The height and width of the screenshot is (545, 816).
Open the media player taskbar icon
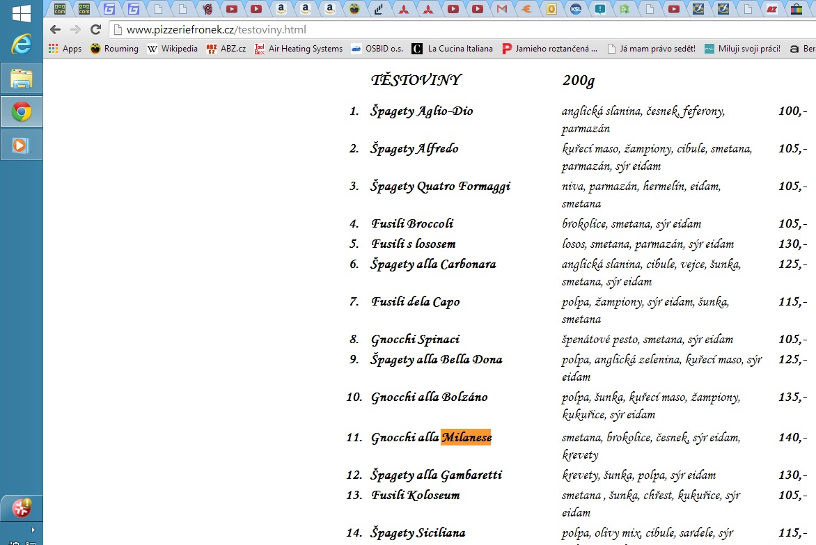tap(22, 145)
